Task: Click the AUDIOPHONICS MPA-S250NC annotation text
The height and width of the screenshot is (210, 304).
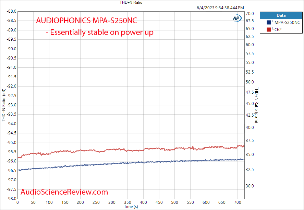Action: pyautogui.click(x=86, y=21)
